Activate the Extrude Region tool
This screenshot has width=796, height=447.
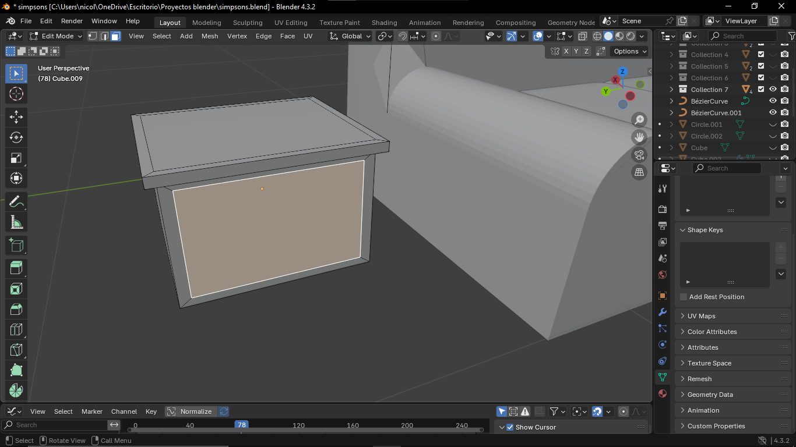click(16, 268)
